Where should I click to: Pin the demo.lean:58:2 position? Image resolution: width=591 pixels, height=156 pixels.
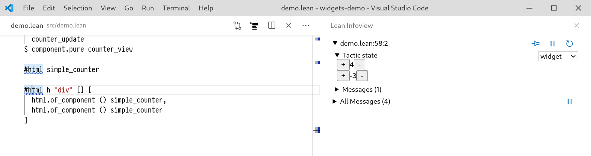(x=536, y=43)
